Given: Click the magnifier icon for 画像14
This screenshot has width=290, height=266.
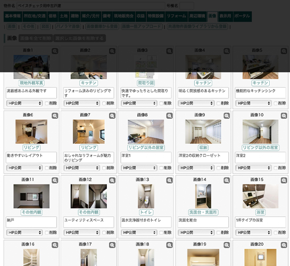Looking at the screenshot, I should 227,180.
